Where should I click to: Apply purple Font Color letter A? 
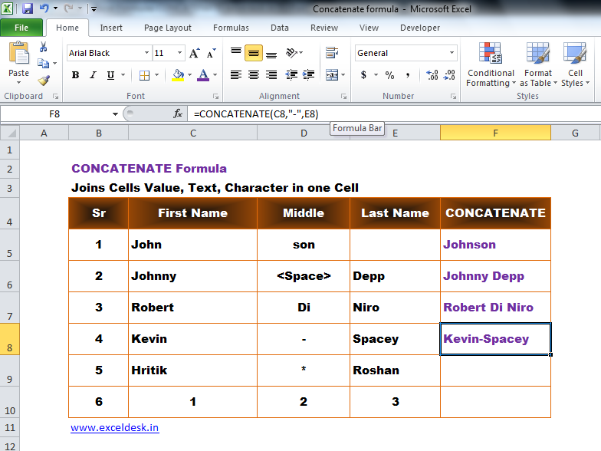203,75
